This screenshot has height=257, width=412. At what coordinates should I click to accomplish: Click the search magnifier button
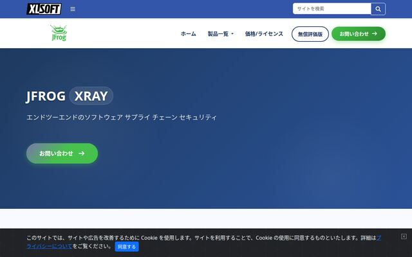click(378, 9)
